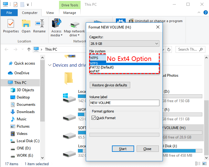This screenshot has width=209, height=167.
Task: Click Start to begin formatting
Action: pyautogui.click(x=123, y=149)
